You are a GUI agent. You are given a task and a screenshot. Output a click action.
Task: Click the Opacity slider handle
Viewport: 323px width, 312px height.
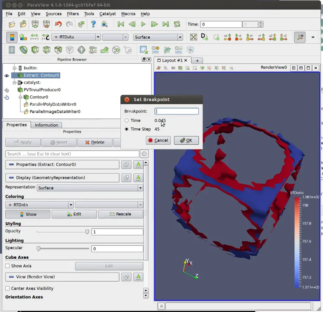pyautogui.click(x=87, y=232)
